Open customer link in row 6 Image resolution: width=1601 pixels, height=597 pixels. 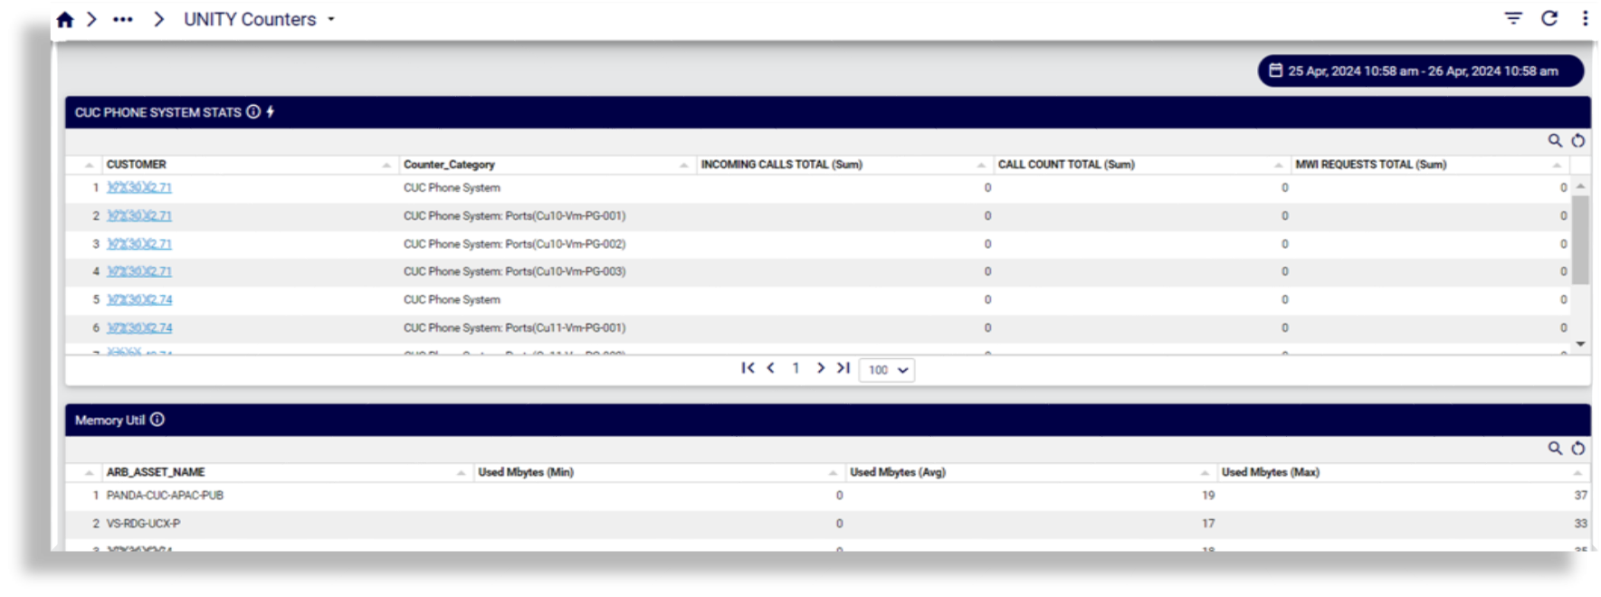click(x=139, y=327)
